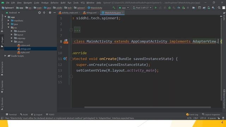Click the Sync Project with Gradle Files icon
226x127 pixels.
(x=204, y=8)
